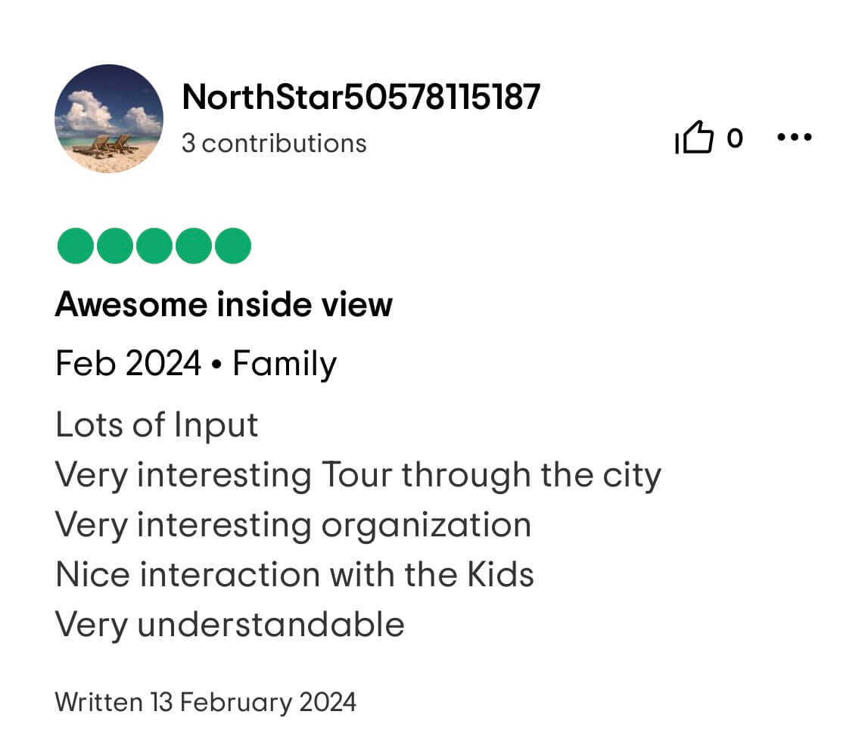868x730 pixels.
Task: Click the third green rating bubble
Action: click(x=153, y=246)
